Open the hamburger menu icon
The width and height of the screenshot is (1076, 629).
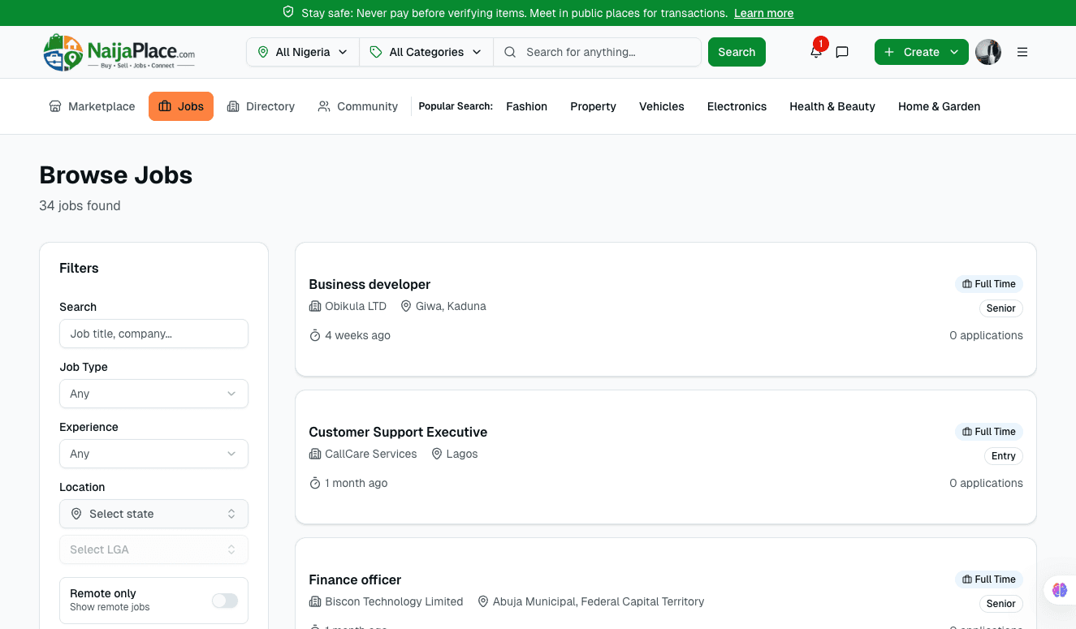click(1022, 52)
